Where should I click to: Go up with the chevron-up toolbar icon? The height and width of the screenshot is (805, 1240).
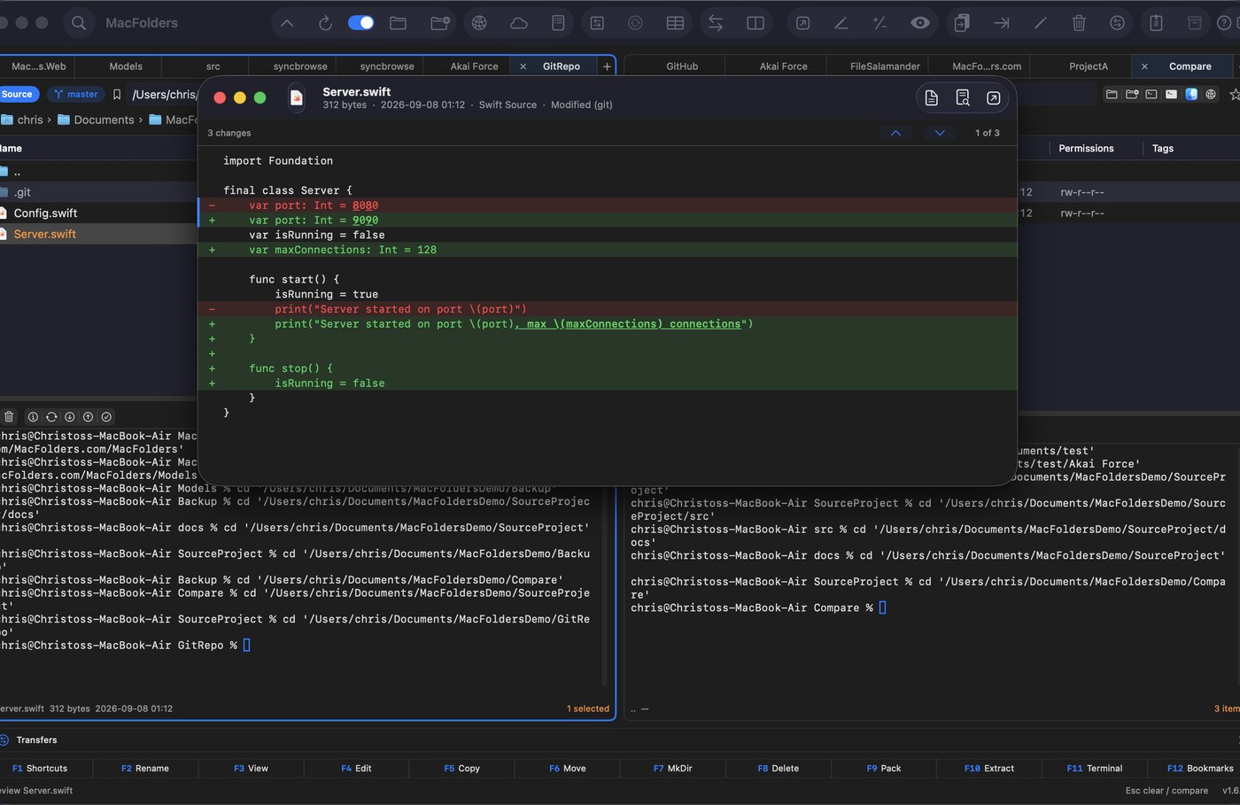[x=286, y=23]
